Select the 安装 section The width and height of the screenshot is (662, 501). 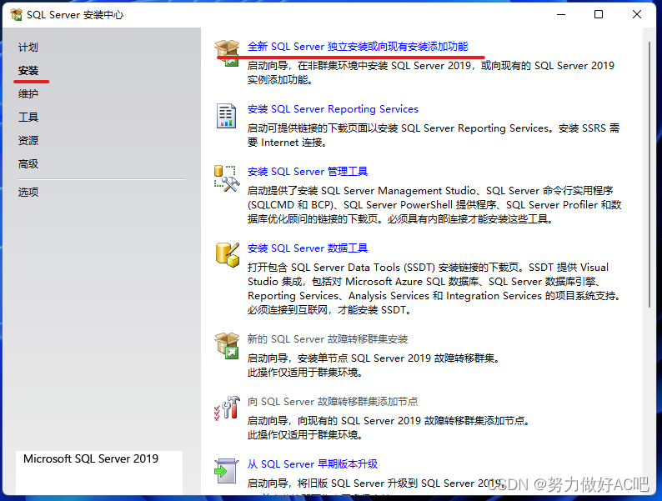click(x=28, y=71)
